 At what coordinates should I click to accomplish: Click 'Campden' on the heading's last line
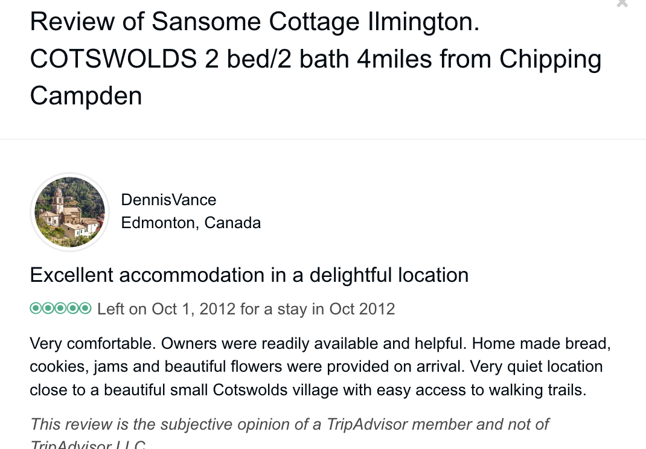click(x=86, y=96)
